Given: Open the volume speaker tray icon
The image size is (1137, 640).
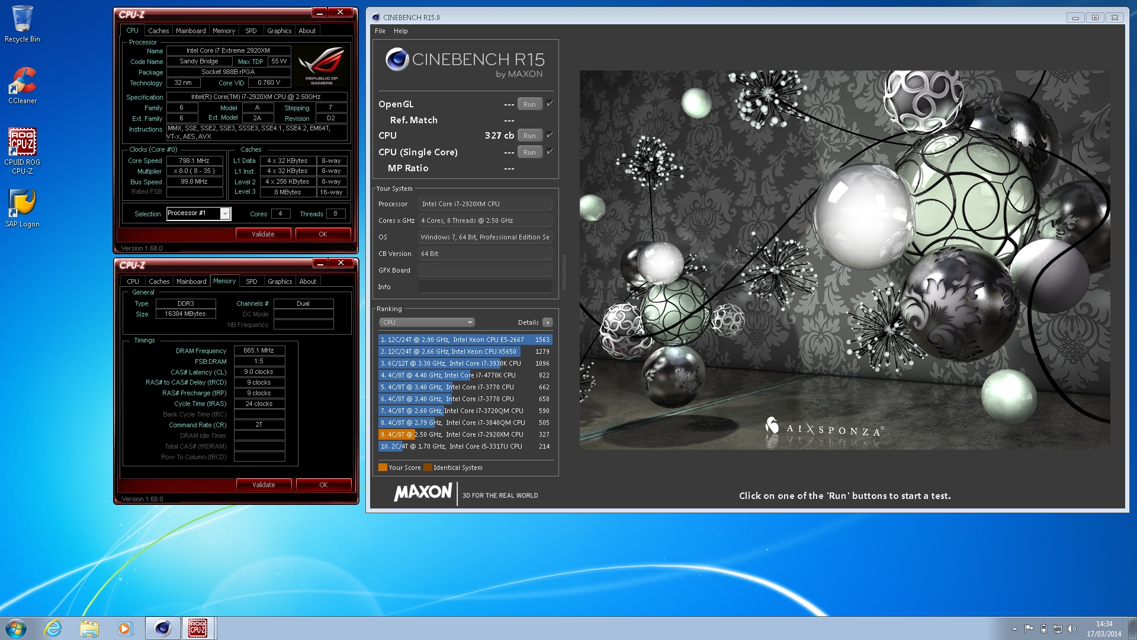Looking at the screenshot, I should [1071, 629].
